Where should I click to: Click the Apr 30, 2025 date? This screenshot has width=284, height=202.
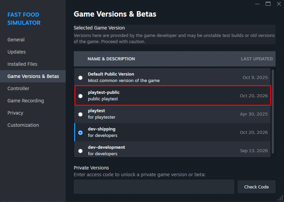click(x=254, y=114)
